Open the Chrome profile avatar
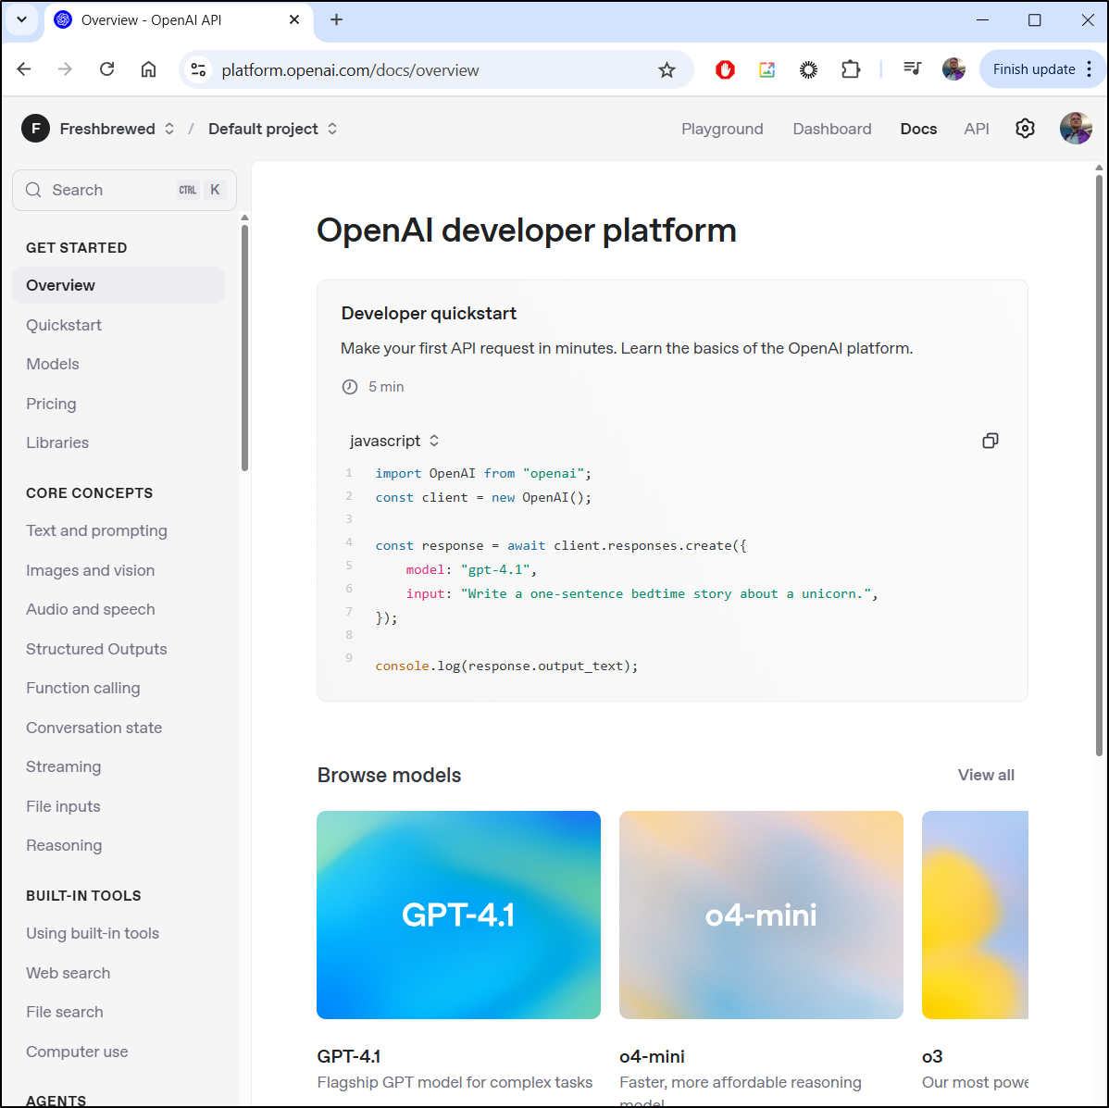Image resolution: width=1109 pixels, height=1108 pixels. pos(953,69)
